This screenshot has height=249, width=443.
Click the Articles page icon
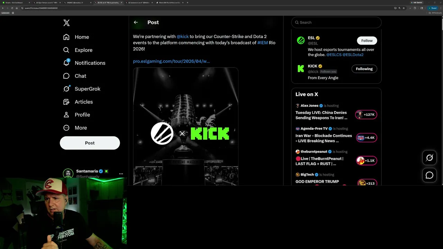66,102
